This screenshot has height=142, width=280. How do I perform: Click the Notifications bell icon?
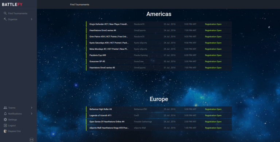pyautogui.click(x=5, y=114)
